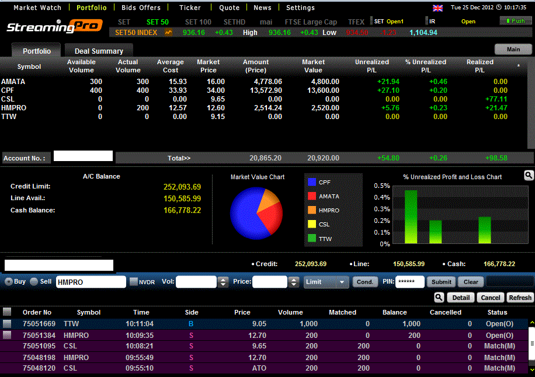Click the Price input field
This screenshot has width=535, height=377.
[270, 282]
